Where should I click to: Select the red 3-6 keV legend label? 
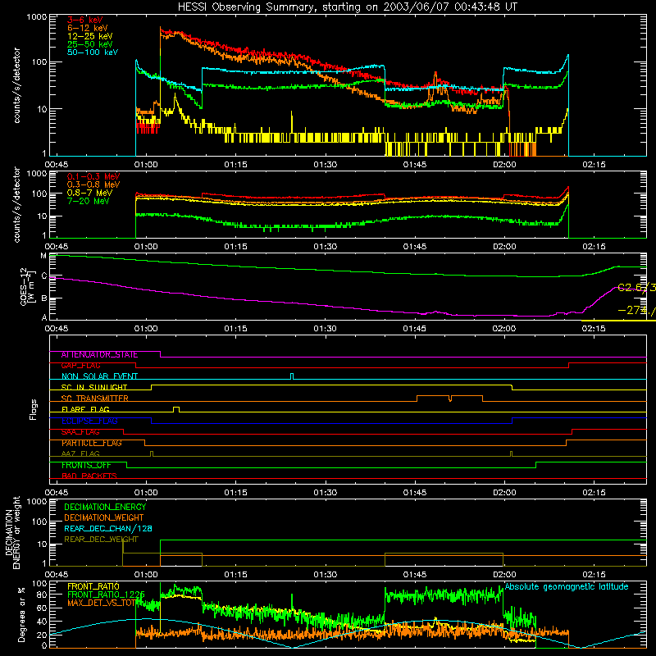[85, 20]
